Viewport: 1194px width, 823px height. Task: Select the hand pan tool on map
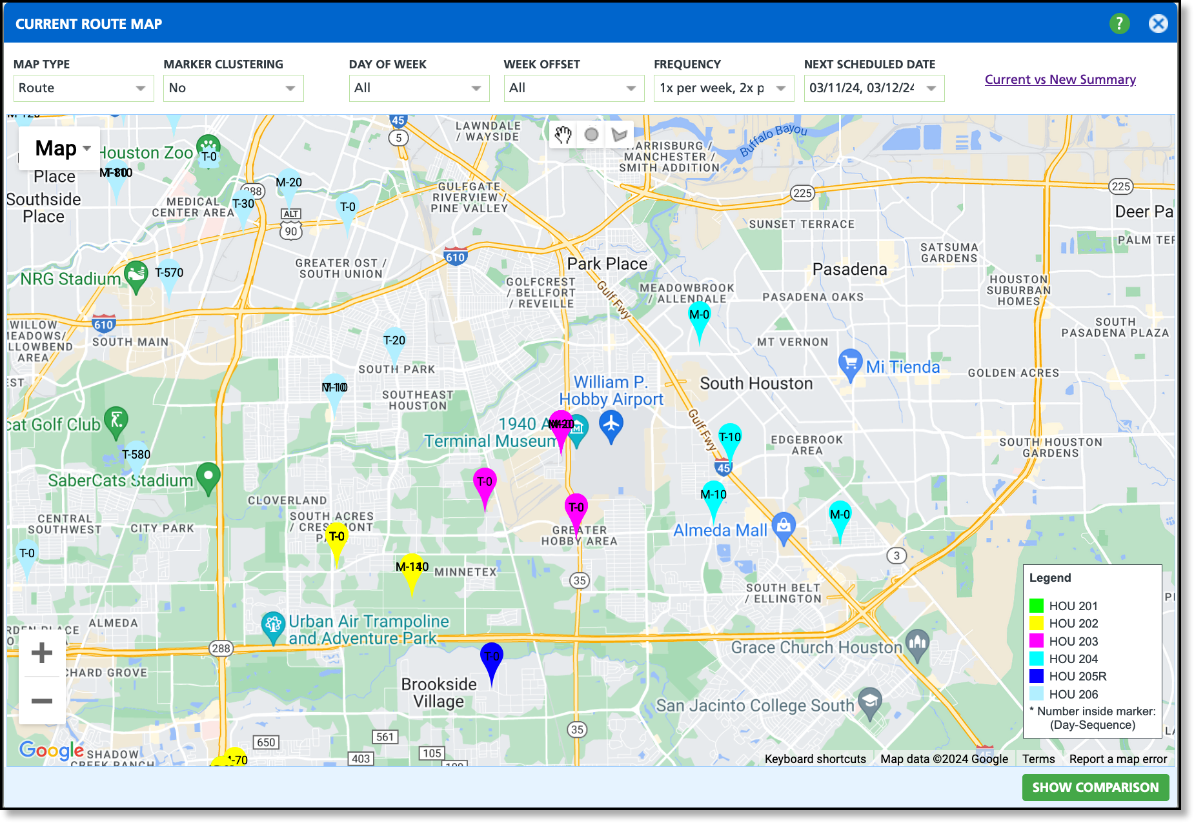click(x=563, y=134)
